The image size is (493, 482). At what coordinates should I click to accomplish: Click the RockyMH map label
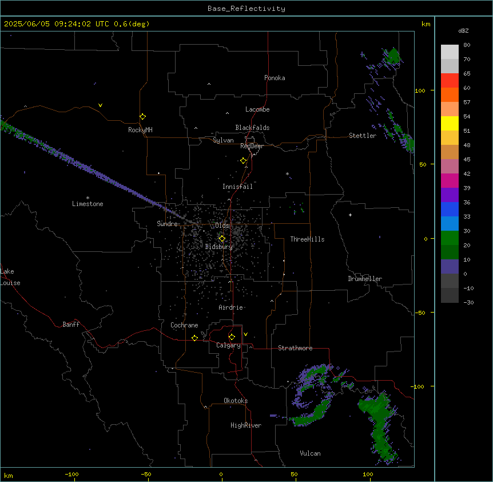coord(140,130)
